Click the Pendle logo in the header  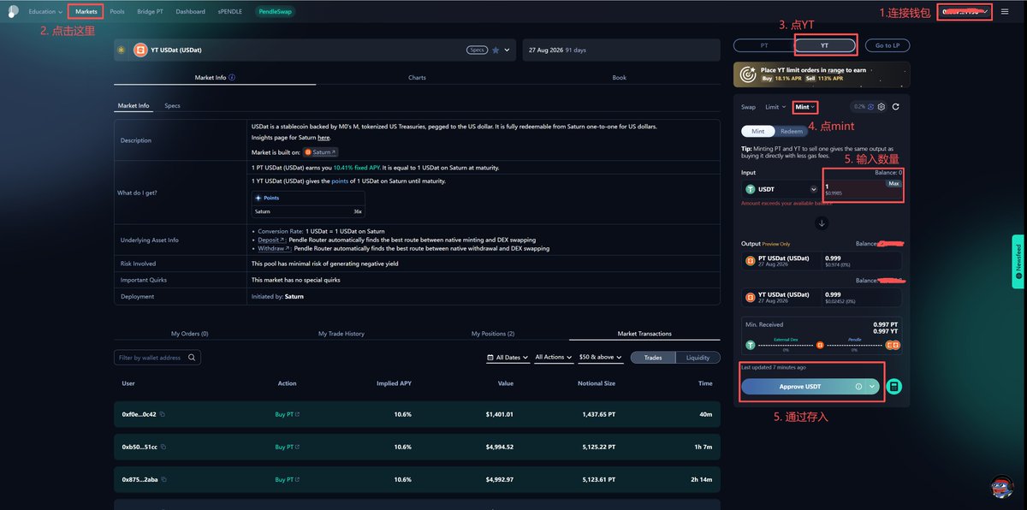(x=15, y=11)
